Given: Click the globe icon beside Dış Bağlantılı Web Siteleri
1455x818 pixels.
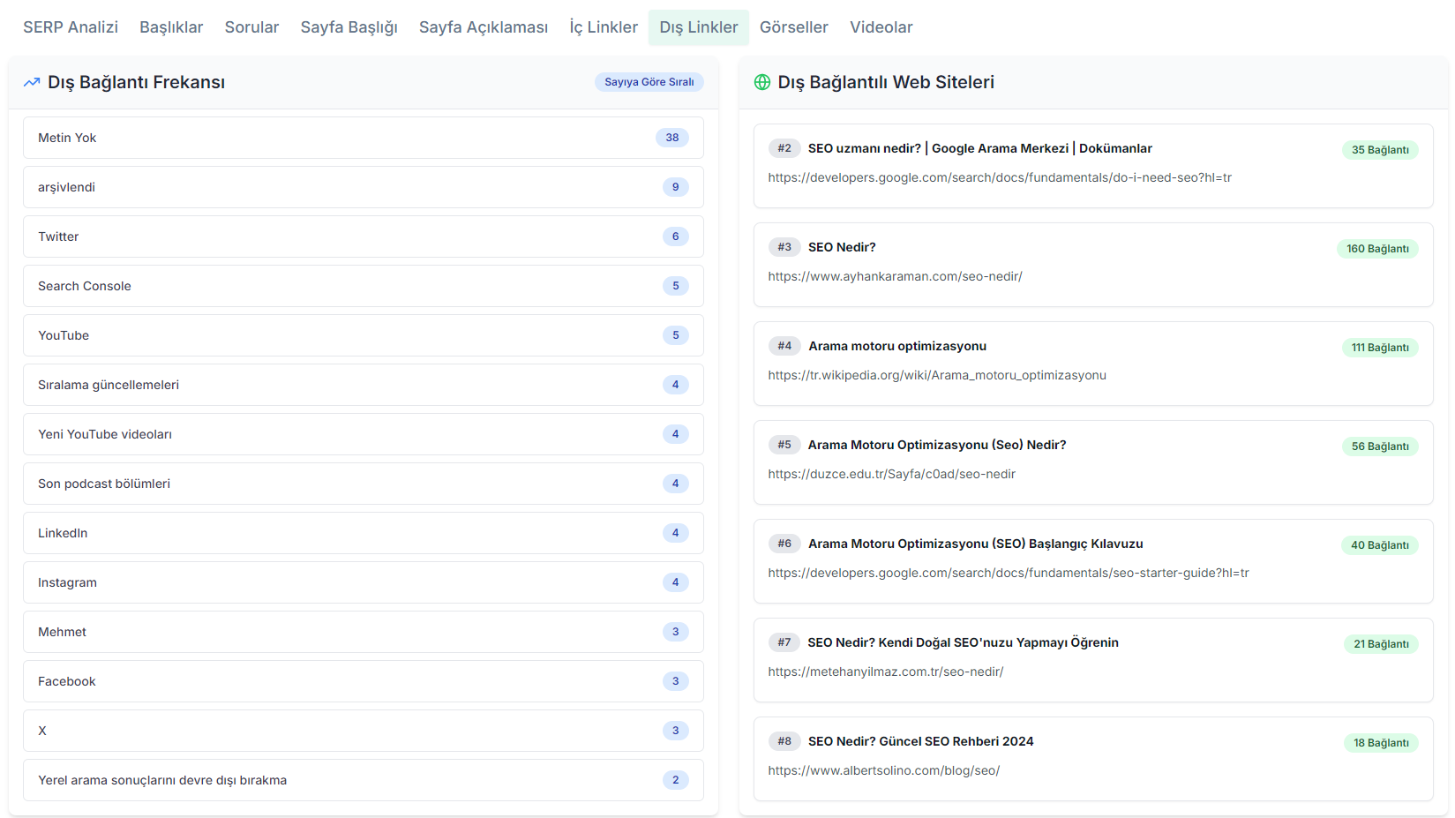Looking at the screenshot, I should [x=762, y=82].
